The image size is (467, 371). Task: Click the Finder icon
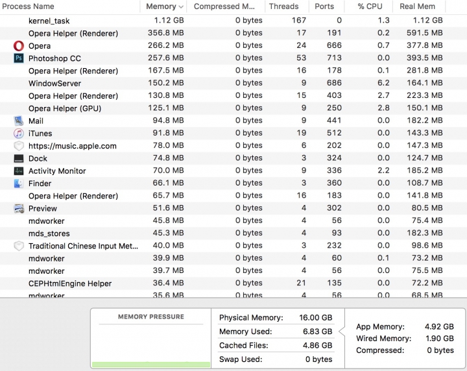click(x=19, y=184)
